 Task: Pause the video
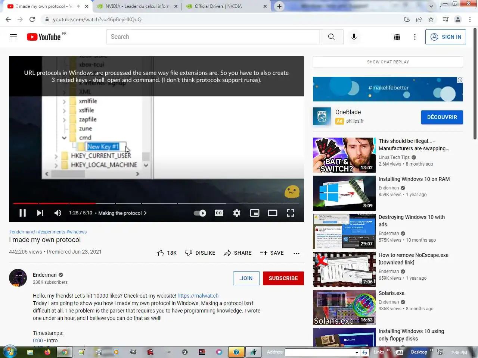click(x=22, y=213)
